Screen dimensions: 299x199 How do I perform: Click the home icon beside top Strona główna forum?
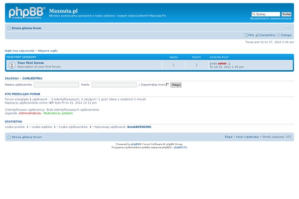click(9, 28)
